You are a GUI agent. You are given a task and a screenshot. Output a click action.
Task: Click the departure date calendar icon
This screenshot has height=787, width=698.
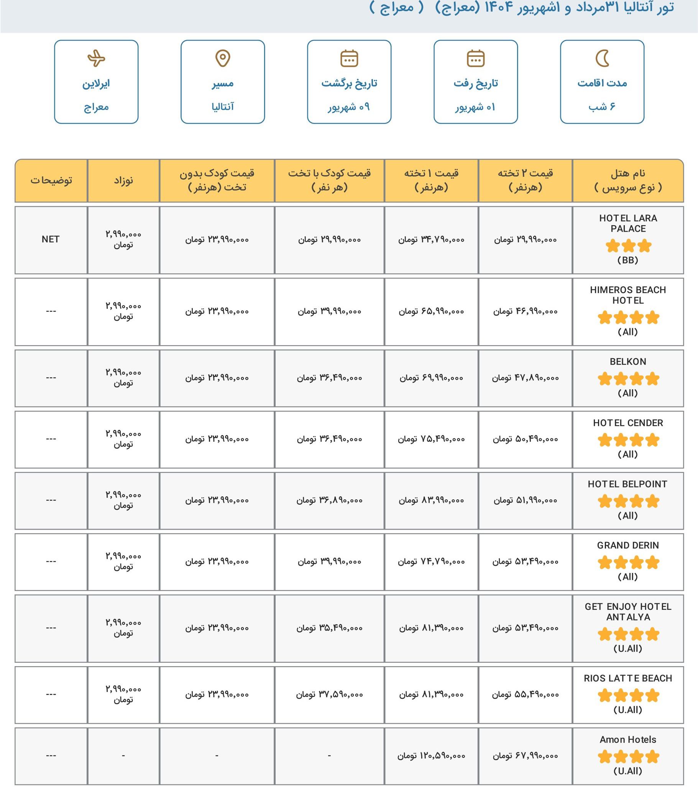(x=476, y=59)
